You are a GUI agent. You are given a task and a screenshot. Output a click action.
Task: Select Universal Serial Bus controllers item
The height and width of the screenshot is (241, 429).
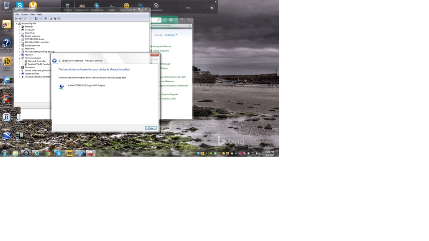point(38,77)
